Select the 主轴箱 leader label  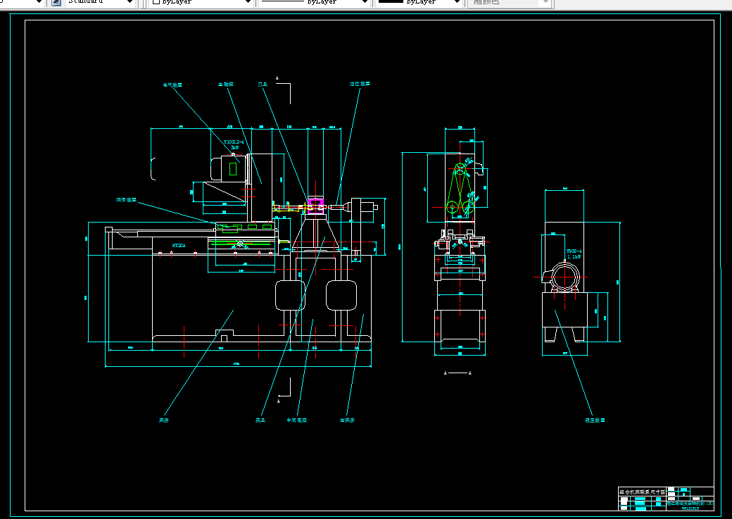[225, 85]
